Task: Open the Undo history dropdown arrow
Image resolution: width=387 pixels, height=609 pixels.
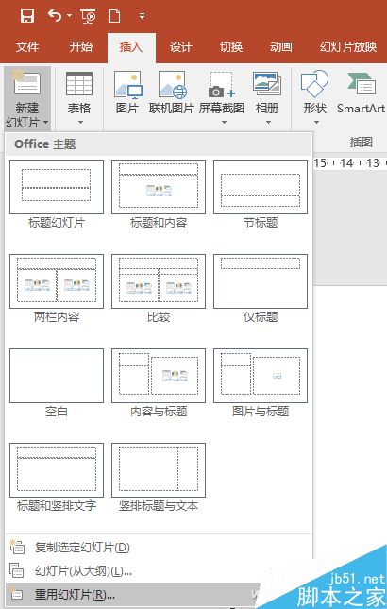Action: pos(70,16)
